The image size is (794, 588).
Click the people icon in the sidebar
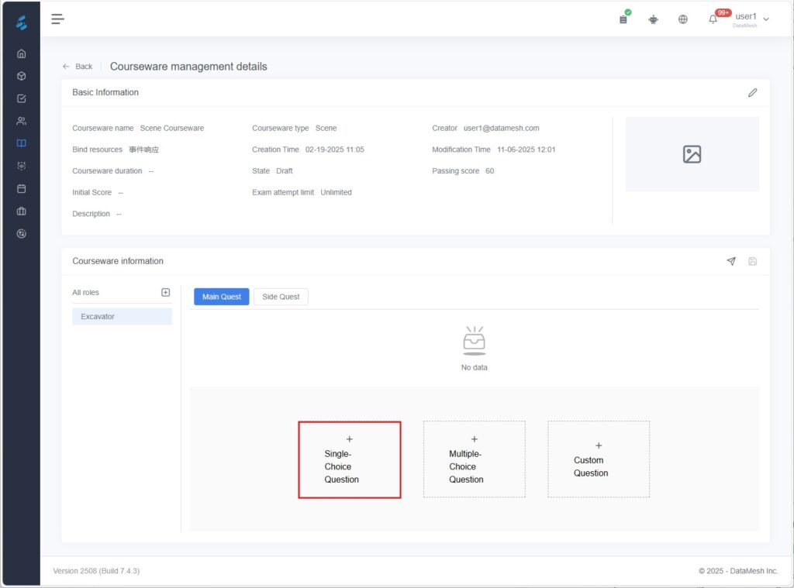21,121
